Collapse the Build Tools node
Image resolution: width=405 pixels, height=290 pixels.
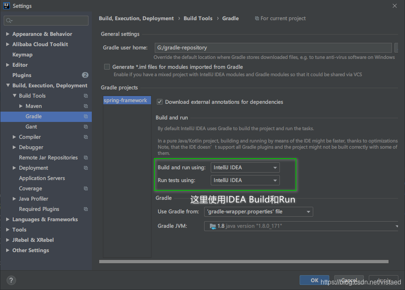(14, 96)
